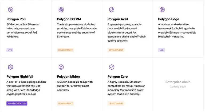
Task: Open the Polygon PoS heading
Action: click(x=16, y=19)
